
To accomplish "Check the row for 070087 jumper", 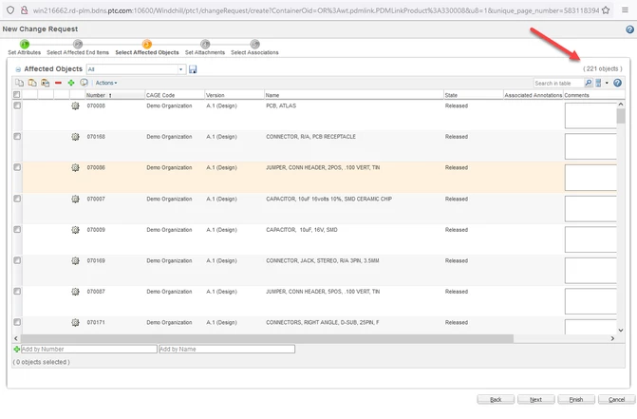I will point(17,291).
